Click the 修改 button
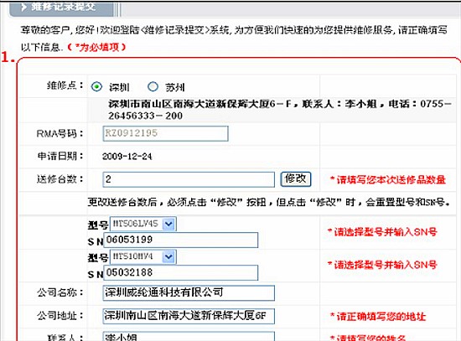 [x=296, y=178]
